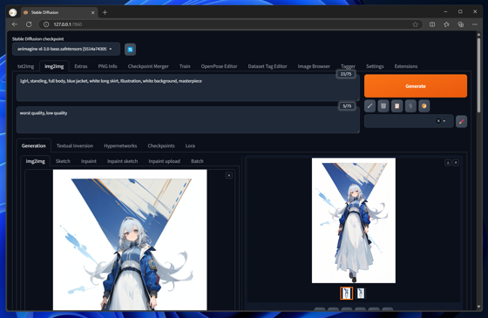
Task: Select the first output gallery thumbnail
Action: point(347,293)
